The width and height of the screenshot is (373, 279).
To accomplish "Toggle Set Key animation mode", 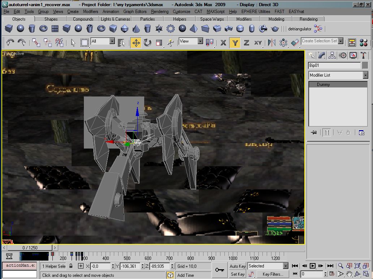I will pyautogui.click(x=237, y=274).
